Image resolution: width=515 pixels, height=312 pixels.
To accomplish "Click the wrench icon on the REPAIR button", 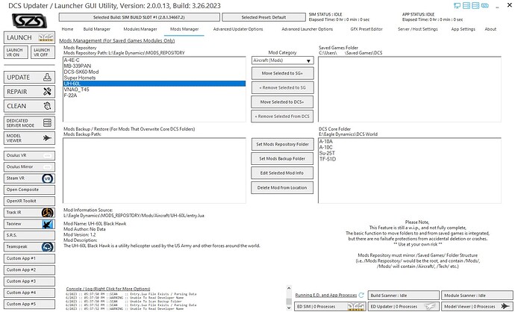I will 47,92.
